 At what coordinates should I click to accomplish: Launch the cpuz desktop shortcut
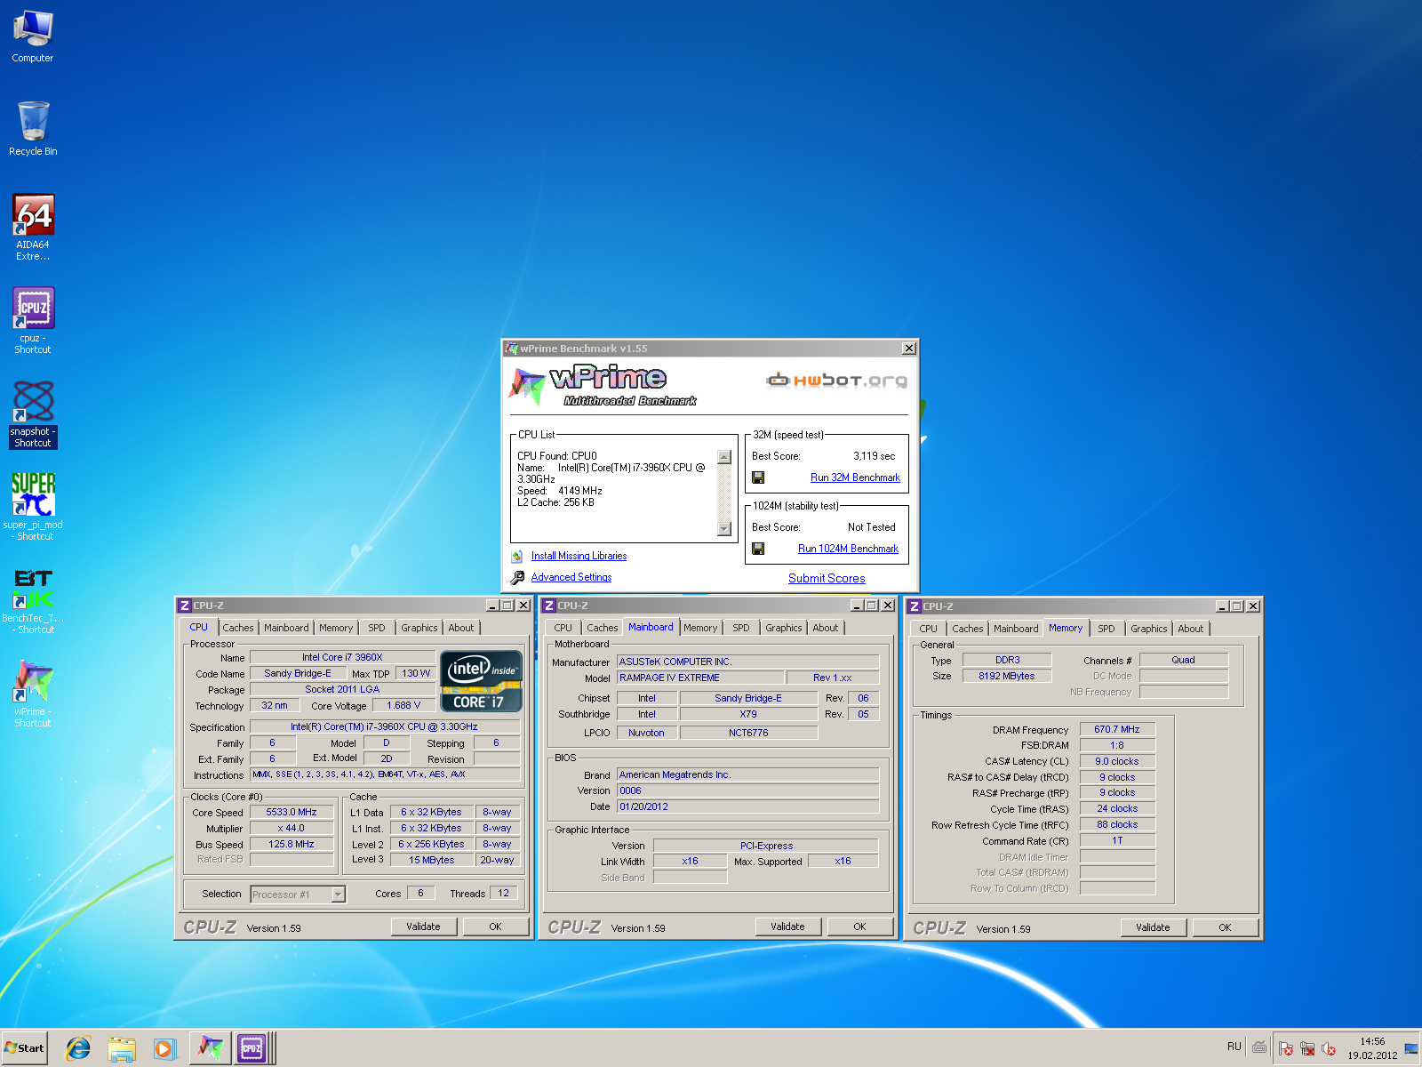point(33,320)
